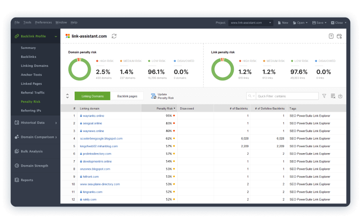Open scooterbeegoogle.blogspot.com link

click(101, 138)
